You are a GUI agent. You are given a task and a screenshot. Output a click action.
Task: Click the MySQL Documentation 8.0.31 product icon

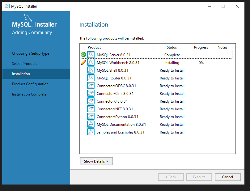click(91, 124)
